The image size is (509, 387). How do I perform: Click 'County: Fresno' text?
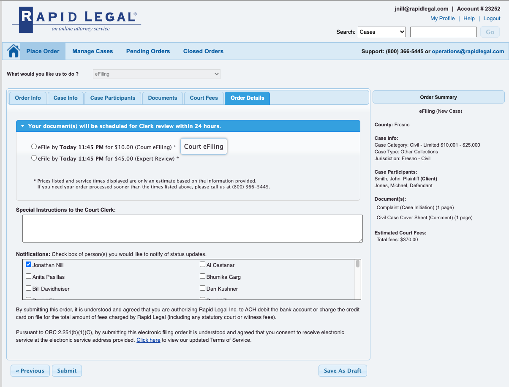pos(392,125)
